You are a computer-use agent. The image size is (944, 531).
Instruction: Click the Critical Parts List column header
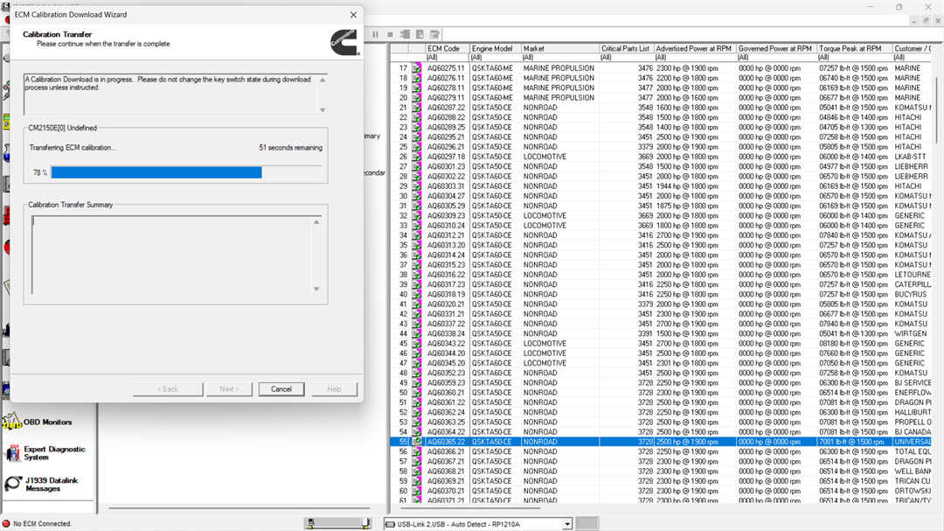[x=625, y=49]
